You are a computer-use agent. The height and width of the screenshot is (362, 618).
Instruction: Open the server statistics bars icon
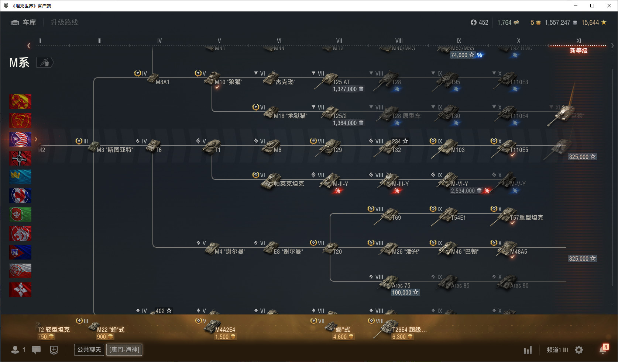click(528, 350)
